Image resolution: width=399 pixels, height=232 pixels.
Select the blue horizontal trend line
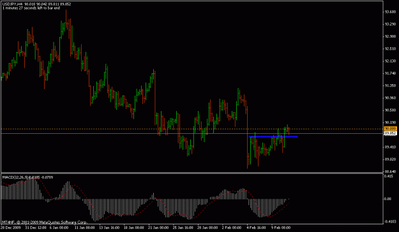click(273, 136)
